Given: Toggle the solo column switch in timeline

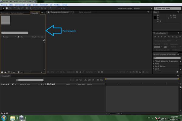Looking at the screenshot, I should click(x=6, y=84).
